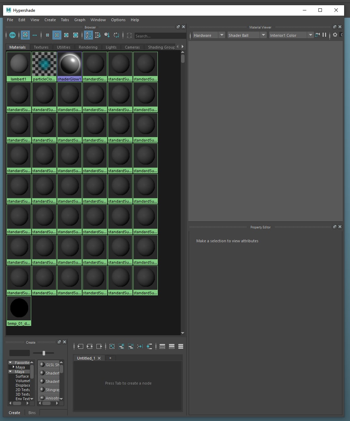The image size is (350, 421).
Task: Click the Browser search field
Action: [x=160, y=36]
